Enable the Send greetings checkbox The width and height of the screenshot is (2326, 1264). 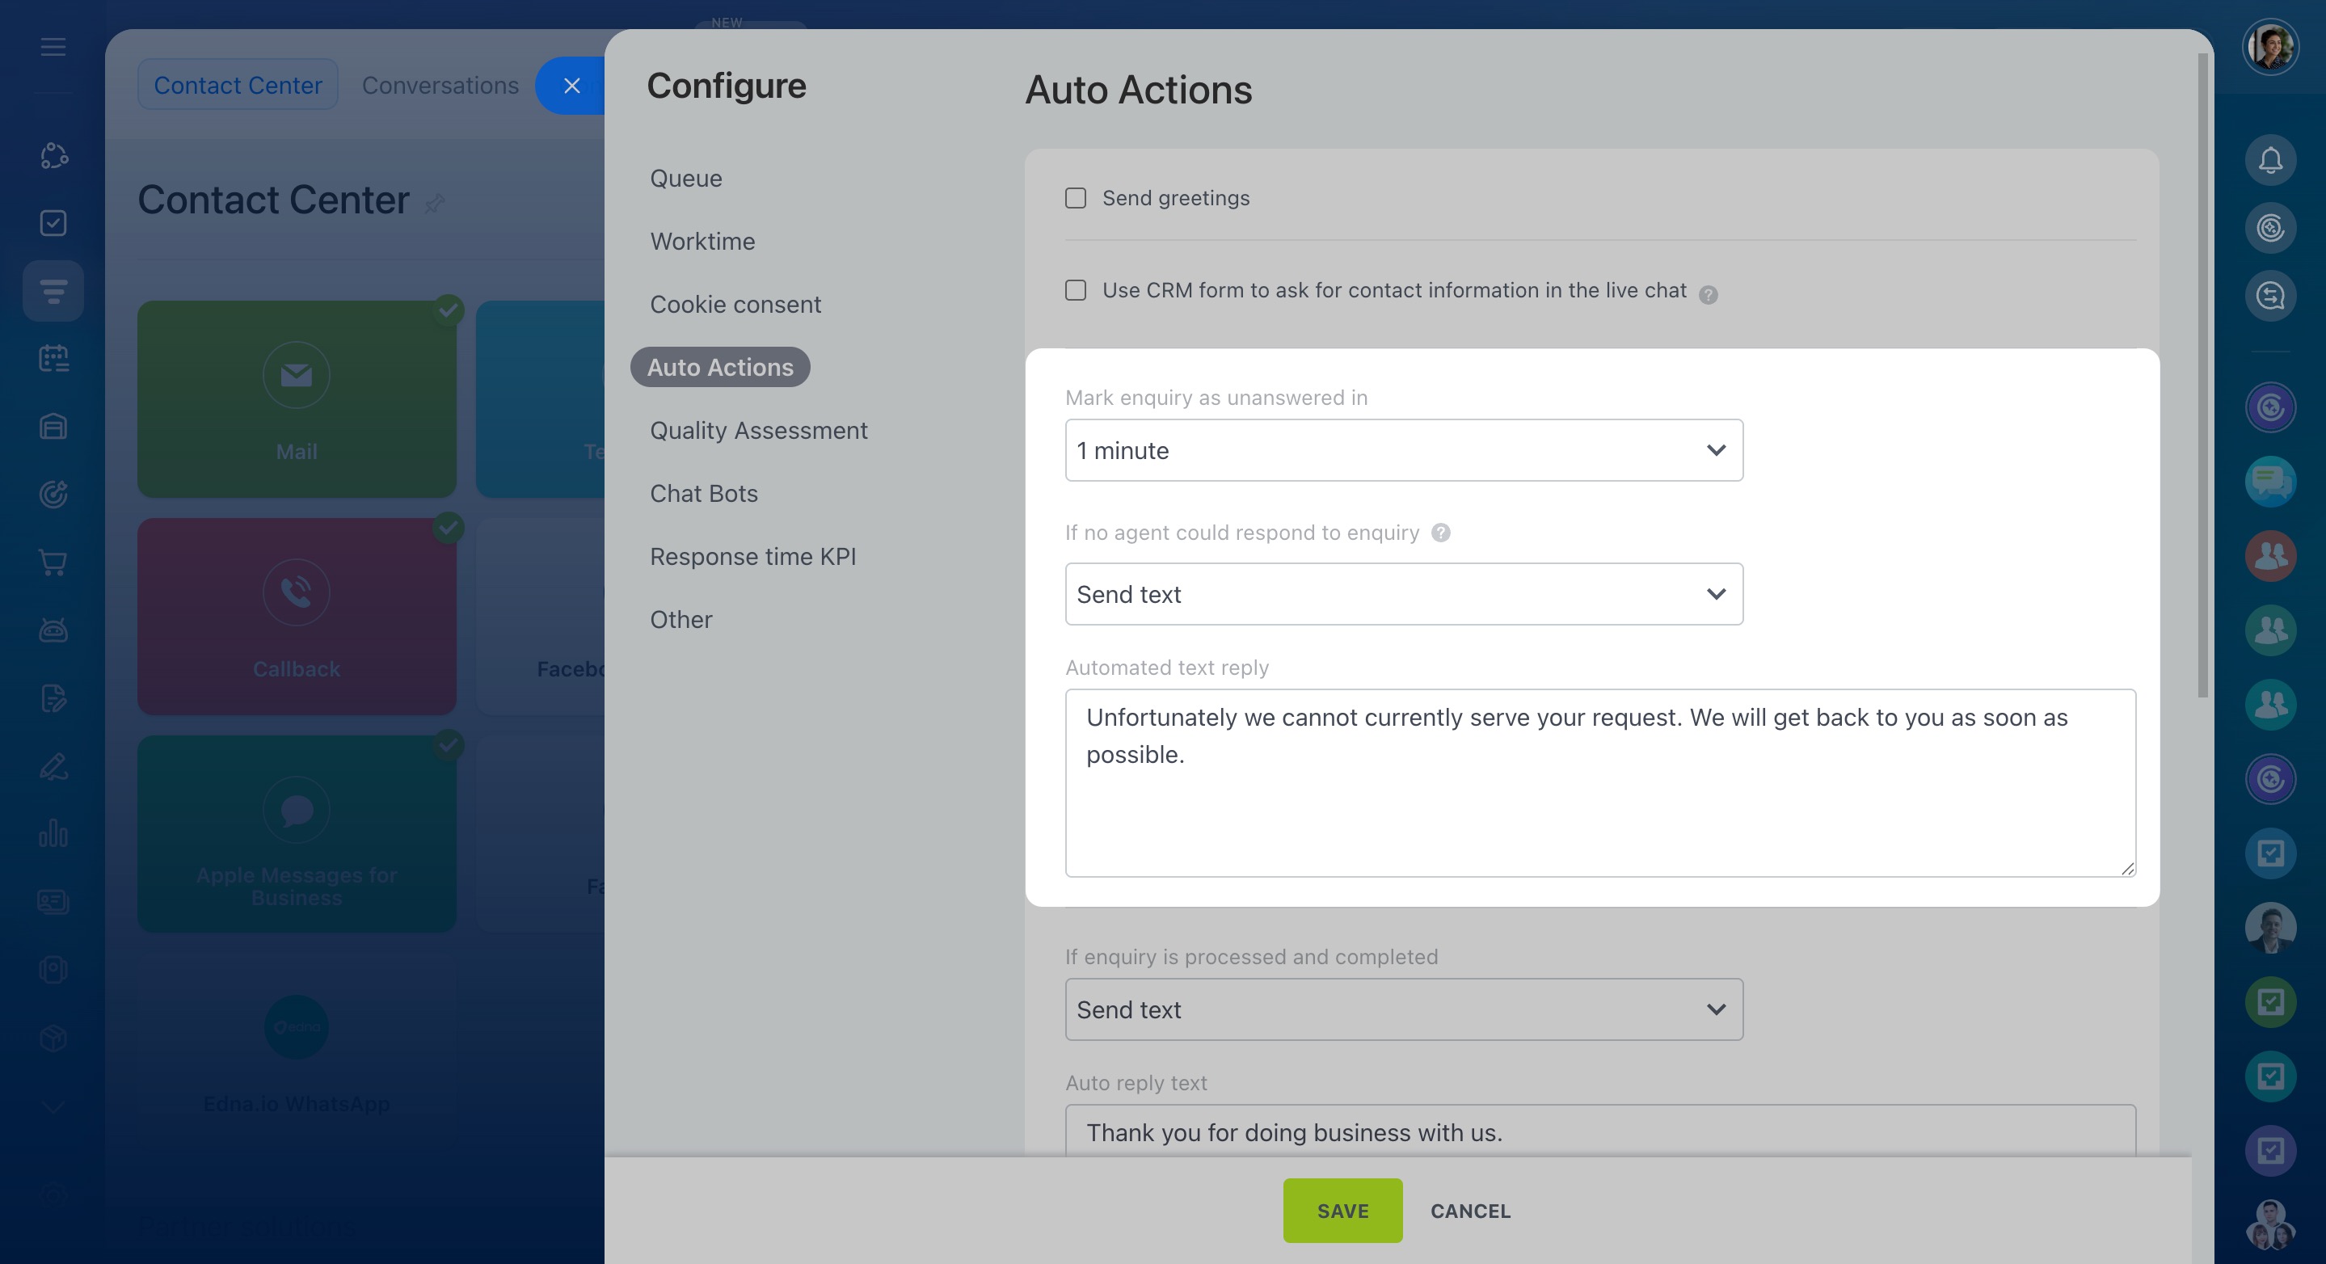1076,198
